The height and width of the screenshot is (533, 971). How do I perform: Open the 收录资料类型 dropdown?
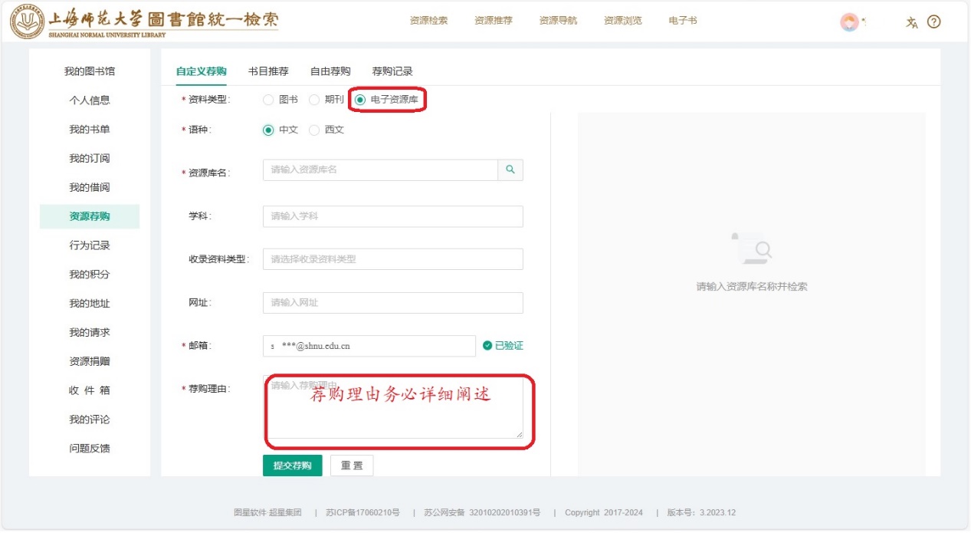tap(392, 259)
